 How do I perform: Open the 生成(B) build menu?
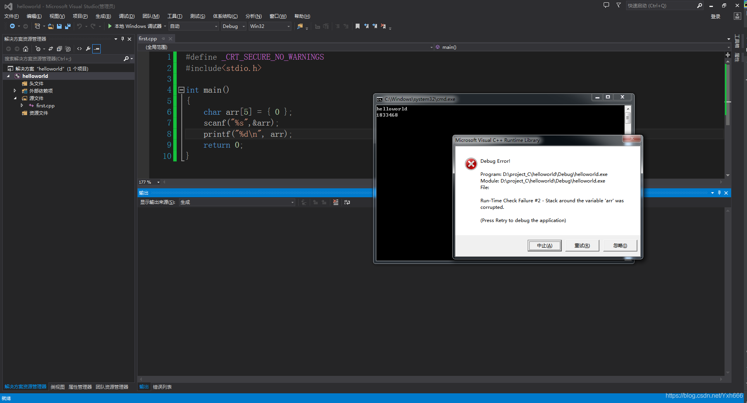pyautogui.click(x=103, y=16)
